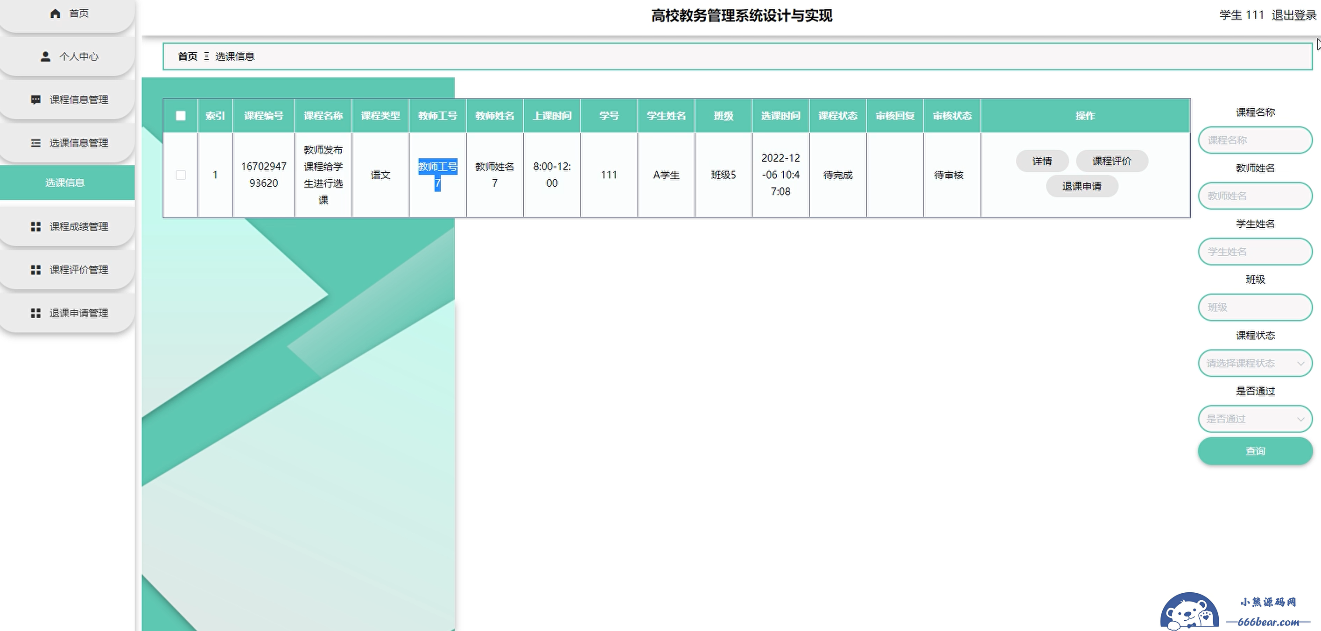Click the 学生 111 user label
Viewport: 1321px width, 631px height.
(x=1242, y=15)
